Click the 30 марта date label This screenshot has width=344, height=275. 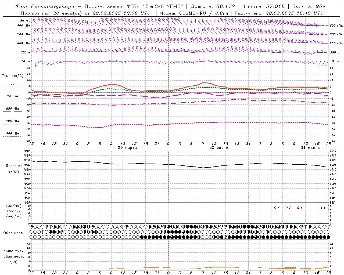click(219, 148)
